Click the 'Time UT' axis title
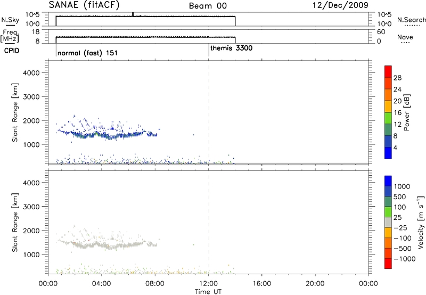This screenshot has width=426, height=295. (208, 292)
